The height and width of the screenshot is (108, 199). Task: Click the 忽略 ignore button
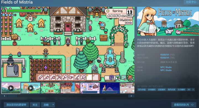[46, 105]
